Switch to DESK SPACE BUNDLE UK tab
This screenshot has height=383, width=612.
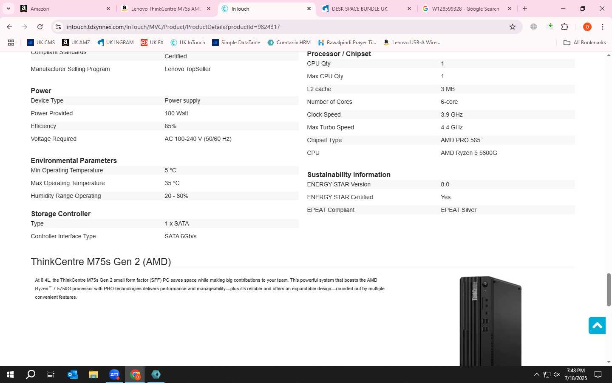click(366, 9)
